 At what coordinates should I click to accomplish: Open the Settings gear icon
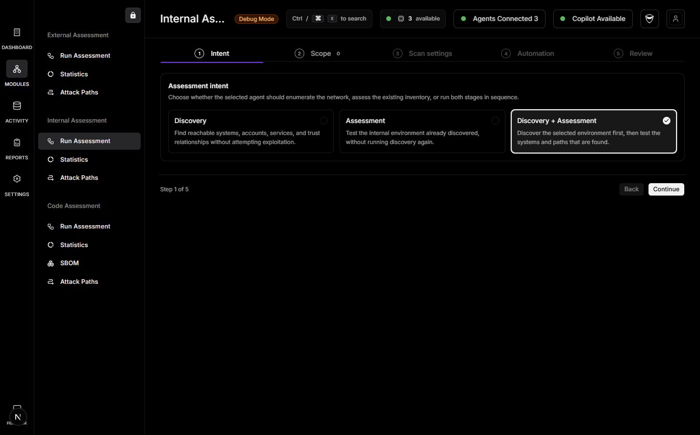click(x=17, y=179)
